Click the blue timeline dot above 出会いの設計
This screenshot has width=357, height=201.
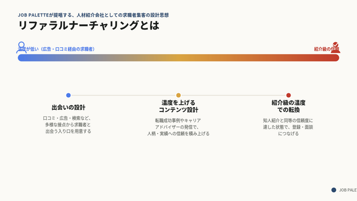pyautogui.click(x=68, y=95)
